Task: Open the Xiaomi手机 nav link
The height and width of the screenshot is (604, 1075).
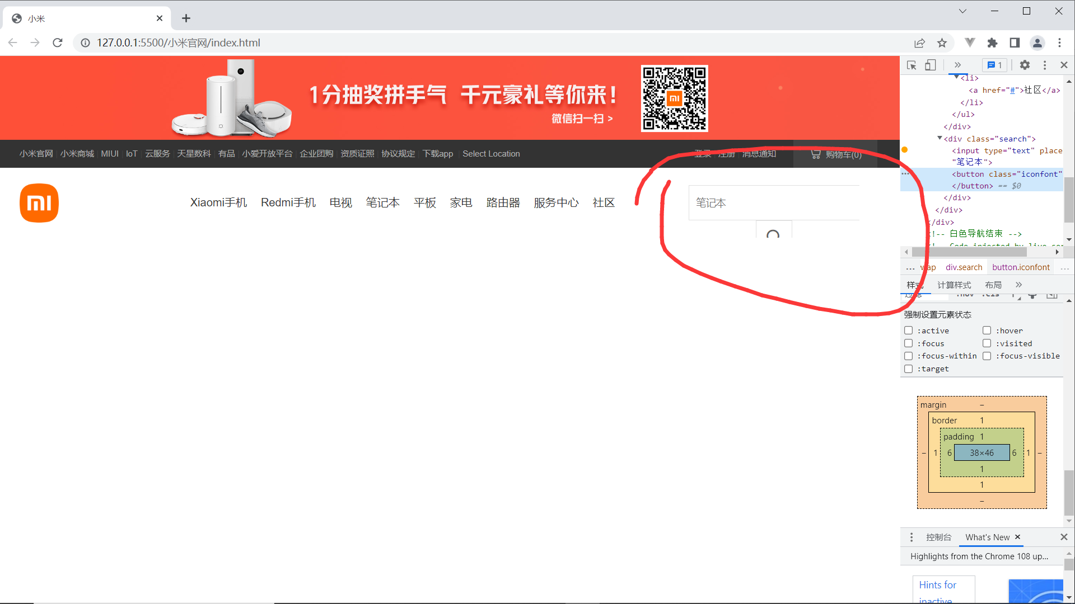Action: click(218, 202)
